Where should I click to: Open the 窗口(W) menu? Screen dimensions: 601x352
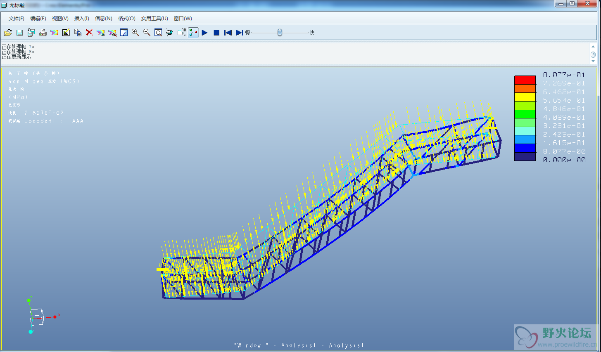[x=183, y=19]
